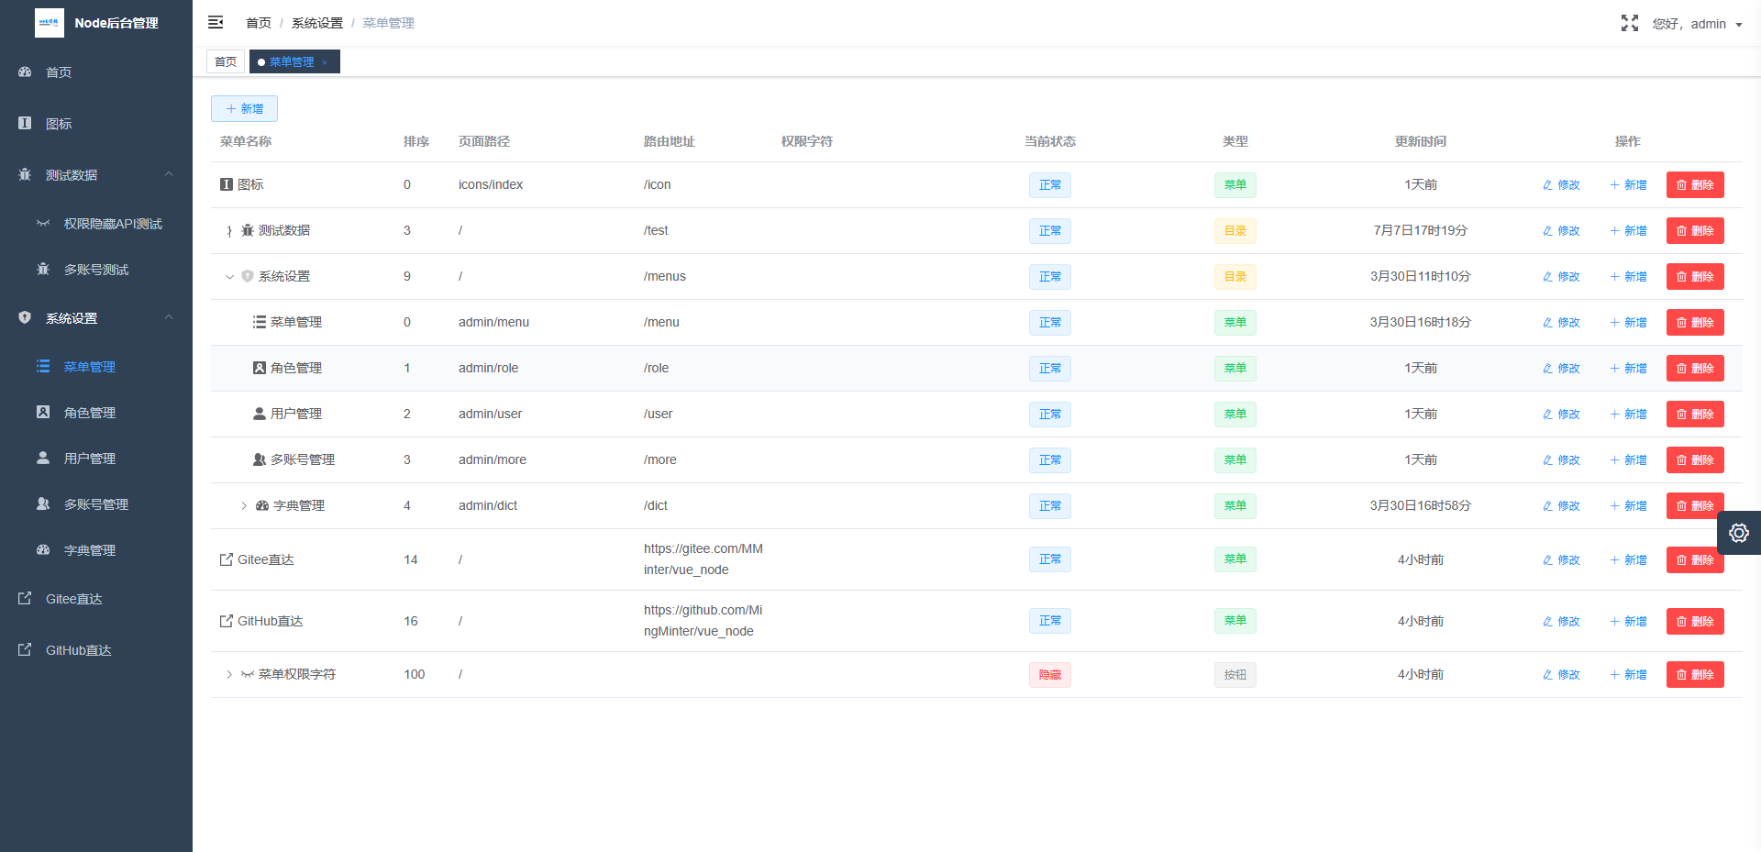Collapse the 系统设置 table row
Image resolution: width=1761 pixels, height=852 pixels.
point(229,277)
